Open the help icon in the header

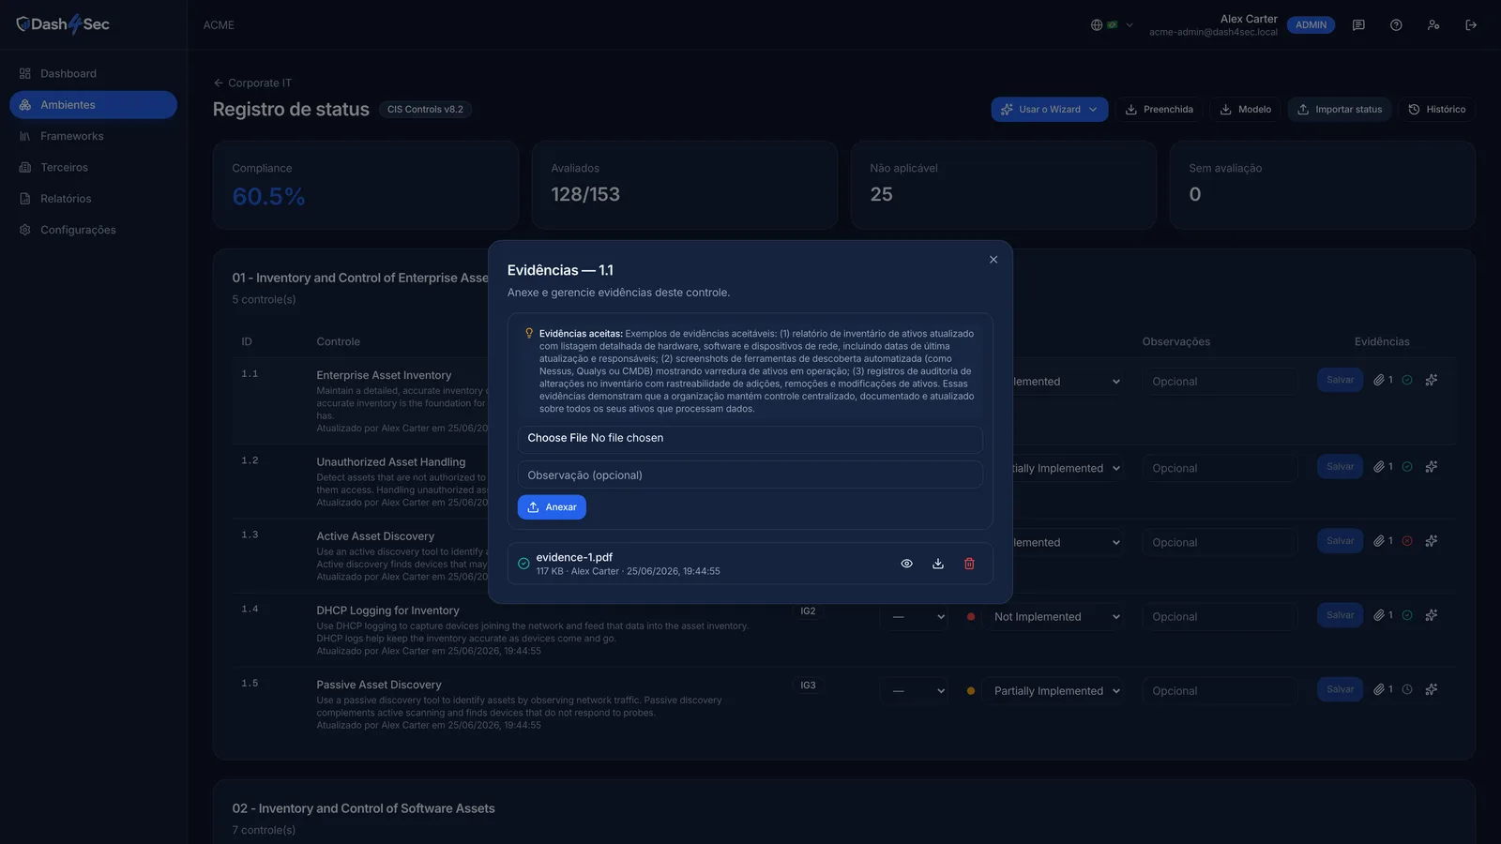point(1396,25)
